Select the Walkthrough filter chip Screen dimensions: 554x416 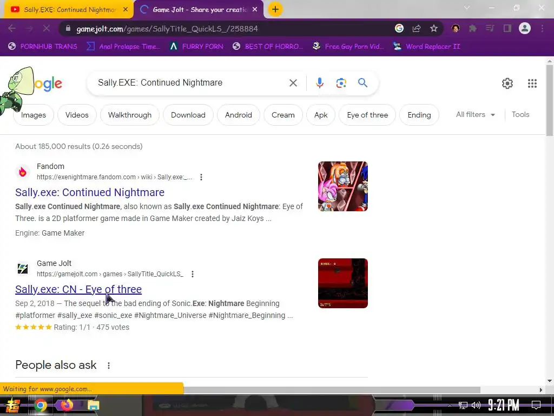tap(130, 115)
